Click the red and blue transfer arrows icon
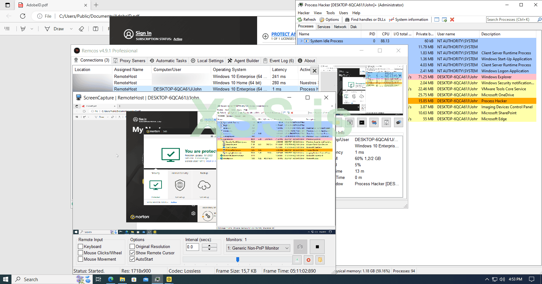Viewport: 542px width, 284px height. (374, 122)
